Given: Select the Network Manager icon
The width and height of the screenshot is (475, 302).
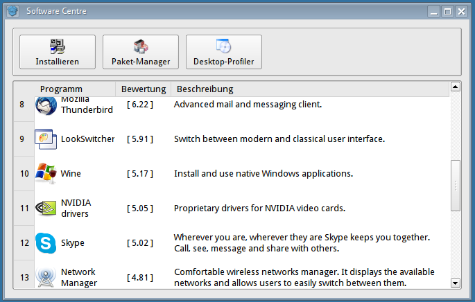Looking at the screenshot, I should (46, 278).
